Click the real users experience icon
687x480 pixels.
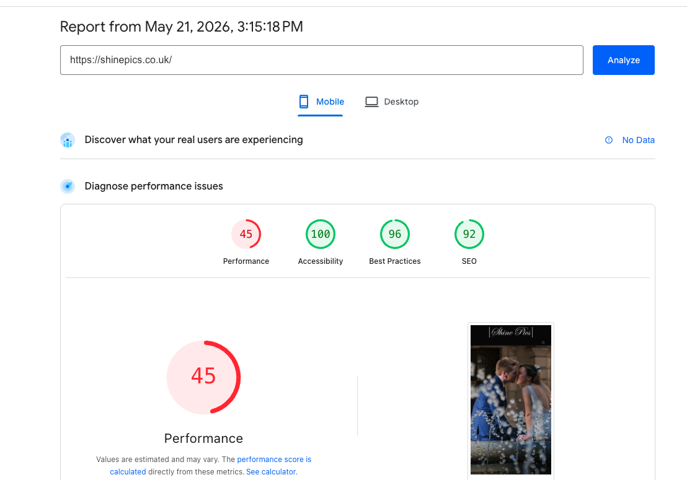click(68, 140)
